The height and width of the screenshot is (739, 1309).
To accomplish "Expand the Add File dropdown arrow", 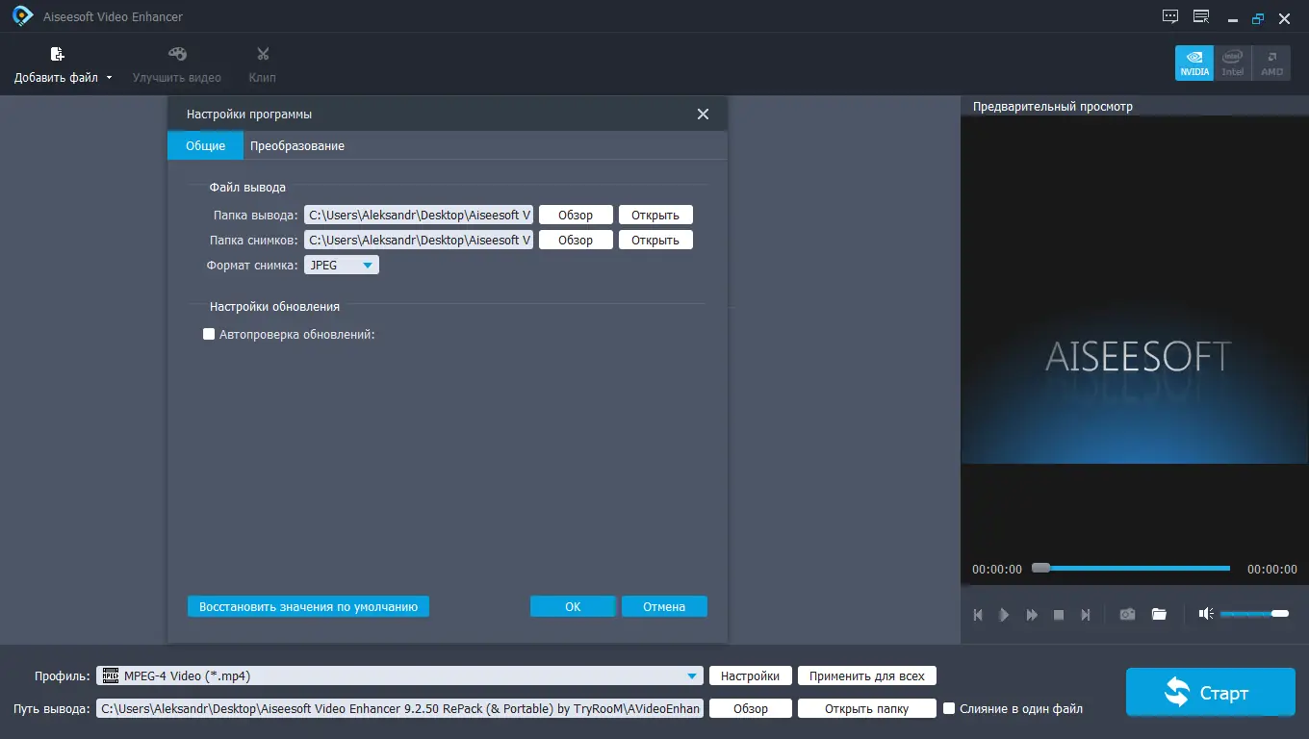I will (109, 78).
